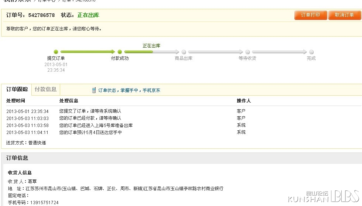This screenshot has height=206, width=362.
Task: Switch to the 订单跟踪 tab
Action: tap(17, 89)
